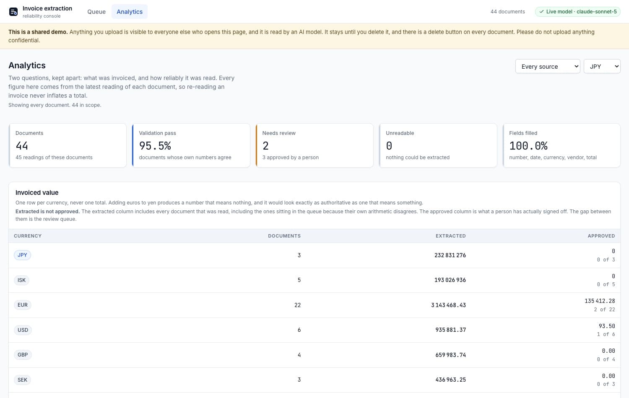Screen dimensions: 629x398
Task: Click extracted value 935 881.37
Action: [x=450, y=330]
